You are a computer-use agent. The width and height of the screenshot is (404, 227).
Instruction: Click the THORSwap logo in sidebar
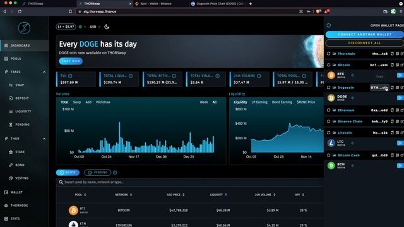tap(24, 28)
